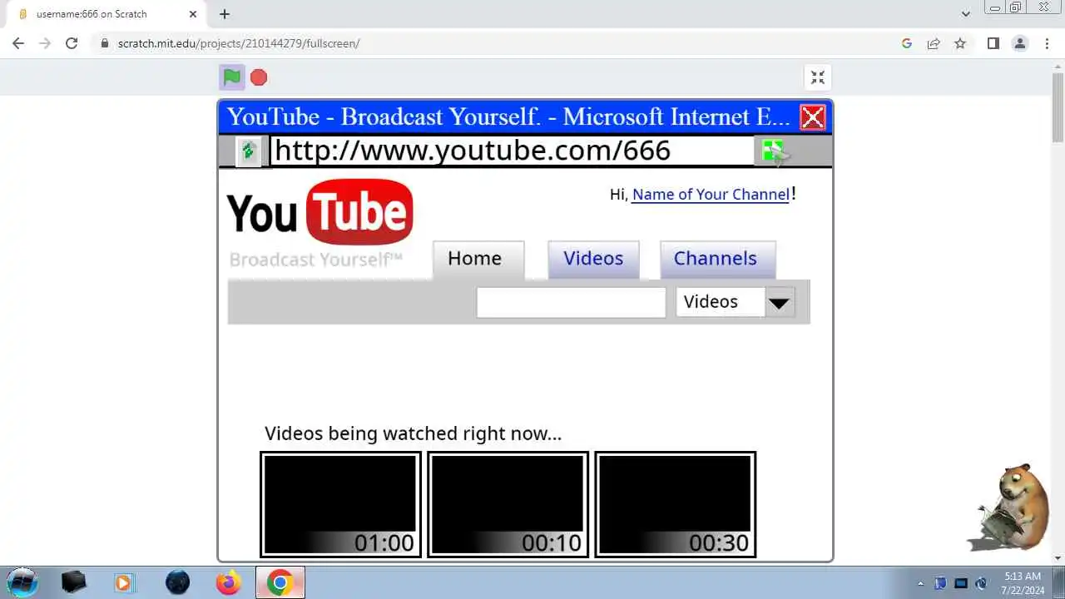Screen dimensions: 1065x599
Task: Click the green go button with cursor
Action: click(774, 151)
